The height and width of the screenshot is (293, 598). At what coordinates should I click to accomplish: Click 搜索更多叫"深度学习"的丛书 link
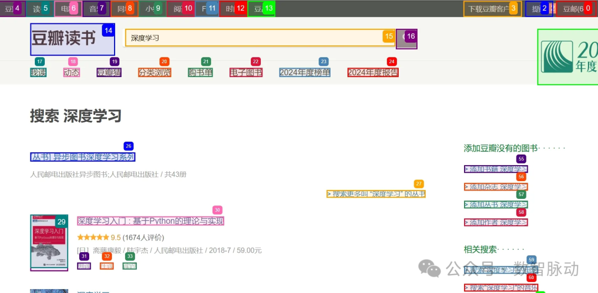[376, 194]
